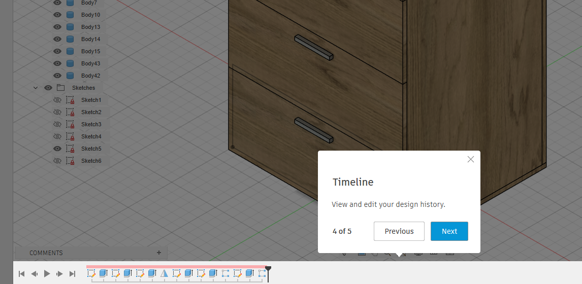Select Sketch5 in the browser tree
Image resolution: width=582 pixels, height=284 pixels.
(x=91, y=149)
